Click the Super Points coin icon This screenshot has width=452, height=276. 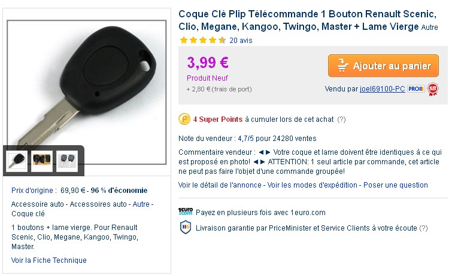[184, 119]
